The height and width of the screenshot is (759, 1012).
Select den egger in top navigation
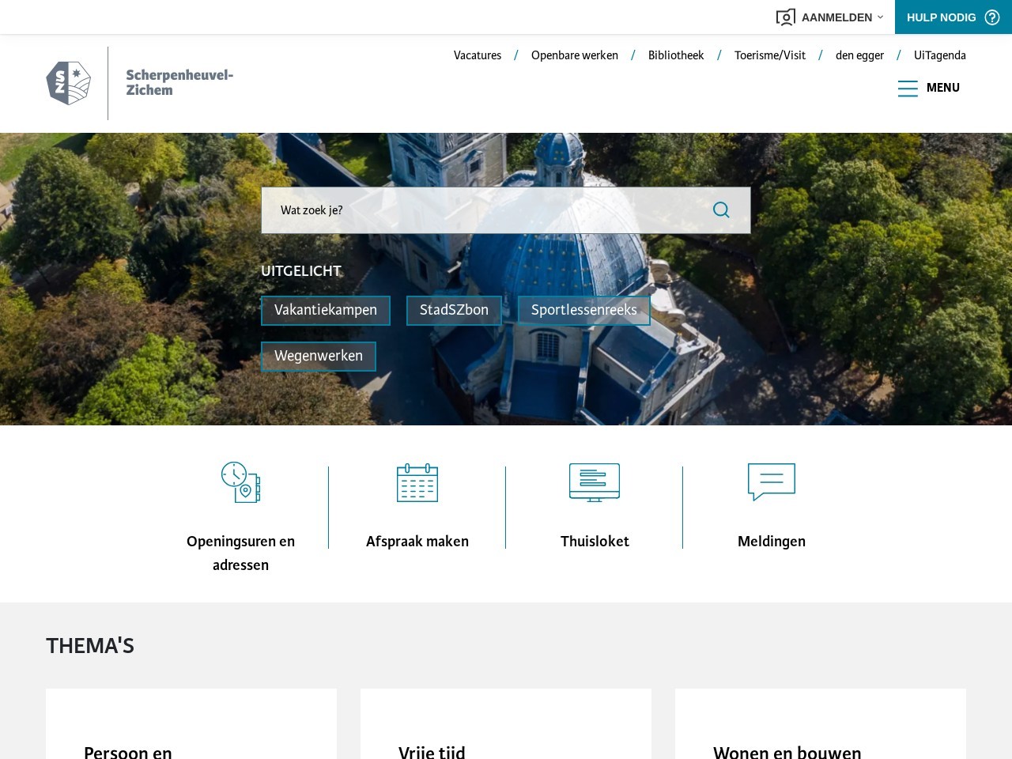pyautogui.click(x=859, y=55)
